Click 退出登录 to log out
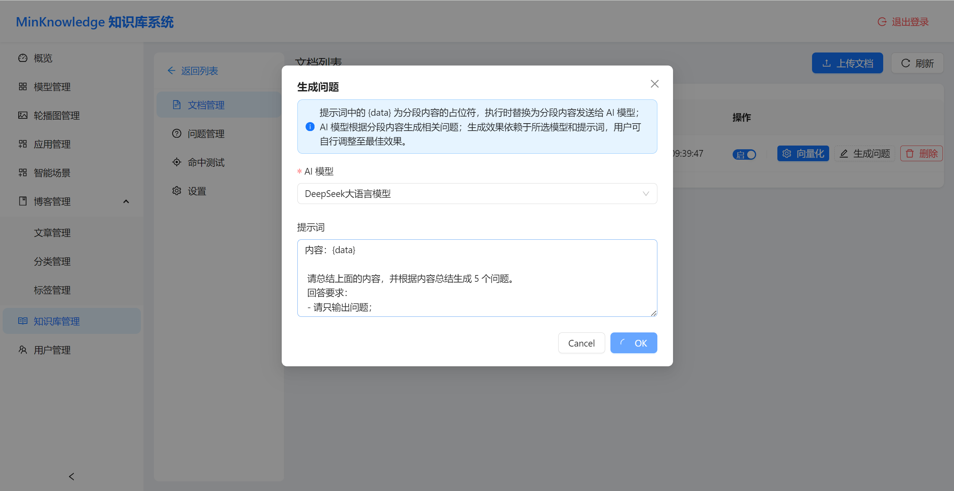This screenshot has height=491, width=954. 909,22
